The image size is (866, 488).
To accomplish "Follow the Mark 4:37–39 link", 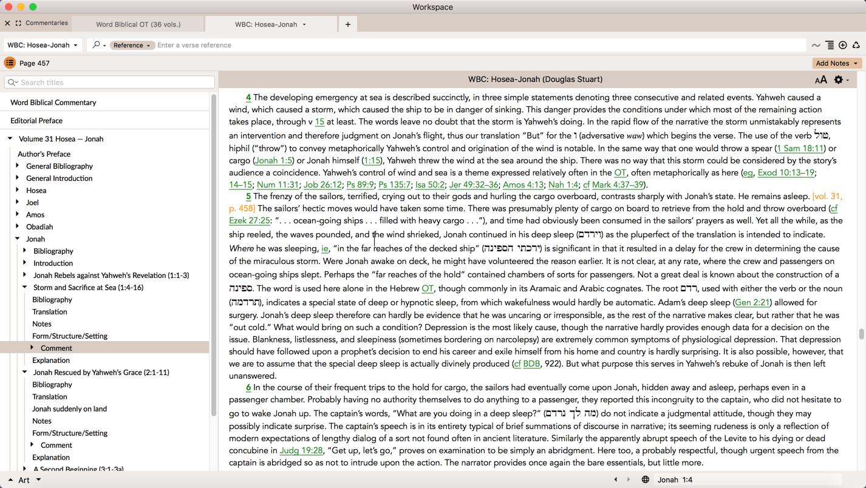I will click(618, 185).
